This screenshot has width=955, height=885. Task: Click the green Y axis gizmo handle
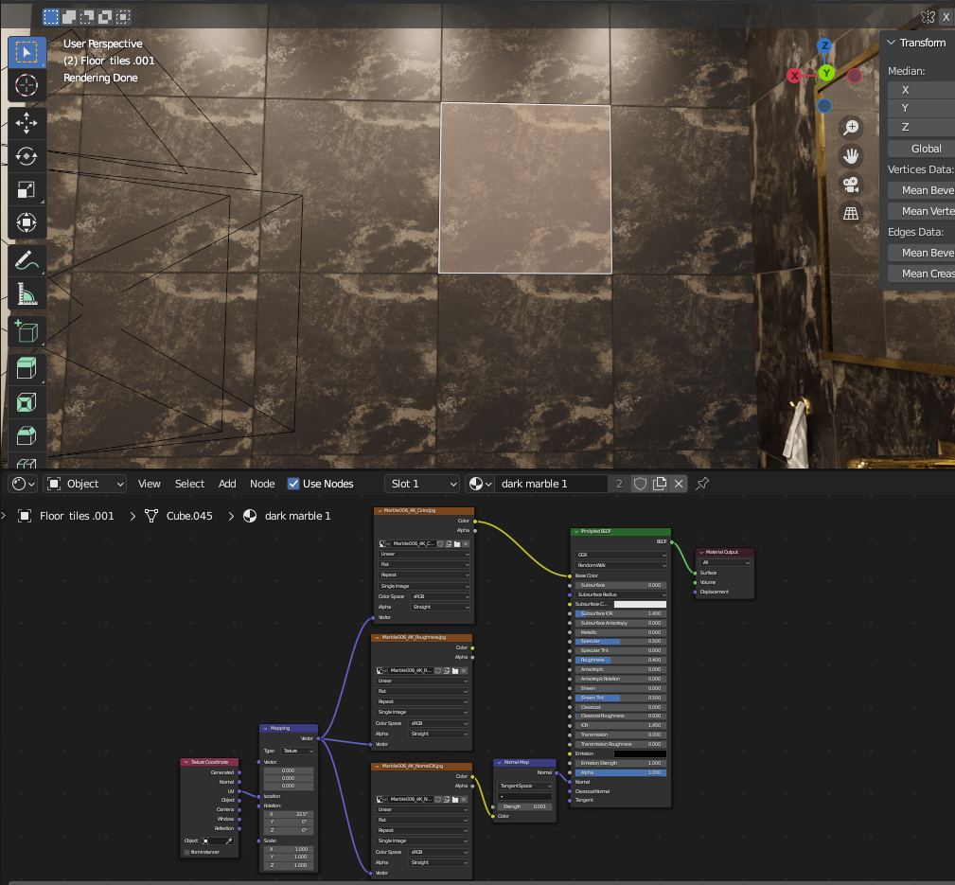(826, 74)
